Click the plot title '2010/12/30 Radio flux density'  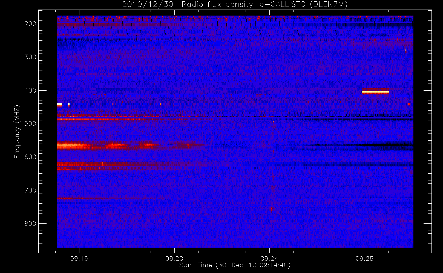coord(235,5)
